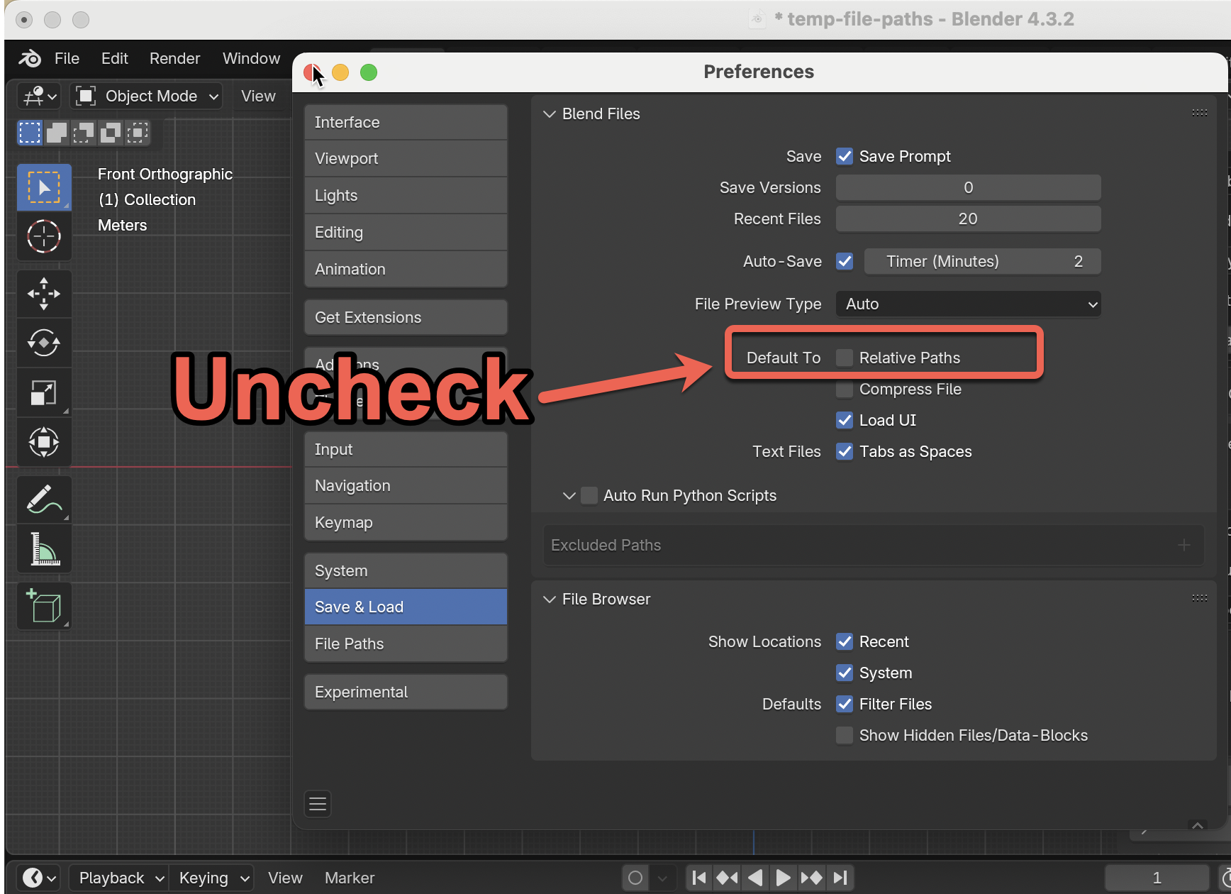The height and width of the screenshot is (894, 1231).
Task: Set selection mode to invert
Action: click(111, 133)
